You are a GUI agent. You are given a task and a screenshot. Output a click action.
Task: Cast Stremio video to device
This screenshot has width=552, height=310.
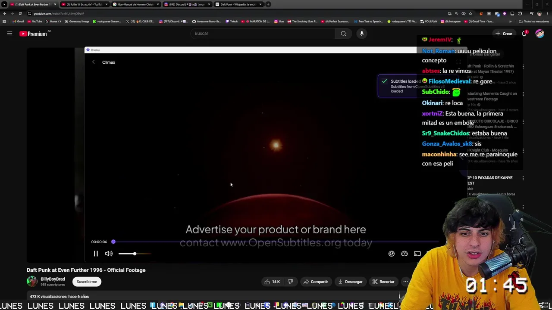pos(417,254)
